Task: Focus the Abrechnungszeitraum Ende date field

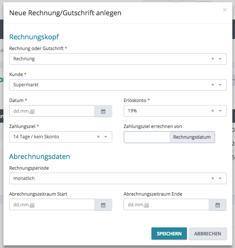Action: [166, 205]
